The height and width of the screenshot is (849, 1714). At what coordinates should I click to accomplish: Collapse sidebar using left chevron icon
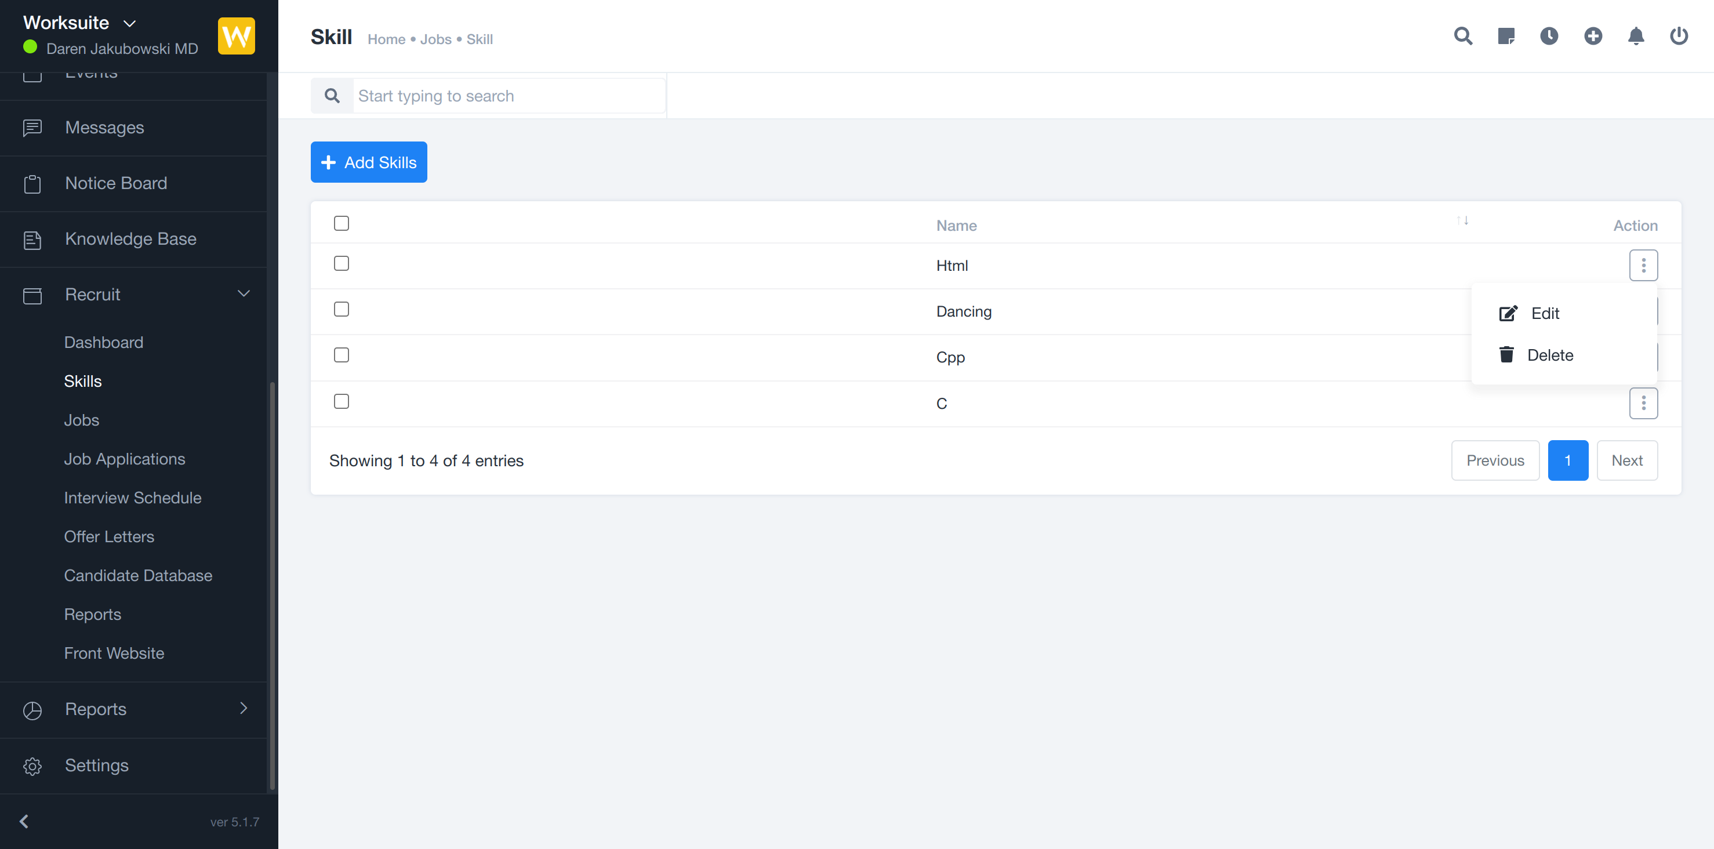tap(24, 821)
